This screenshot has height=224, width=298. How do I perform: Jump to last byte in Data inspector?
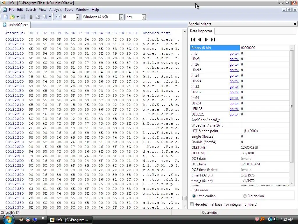pos(213,39)
